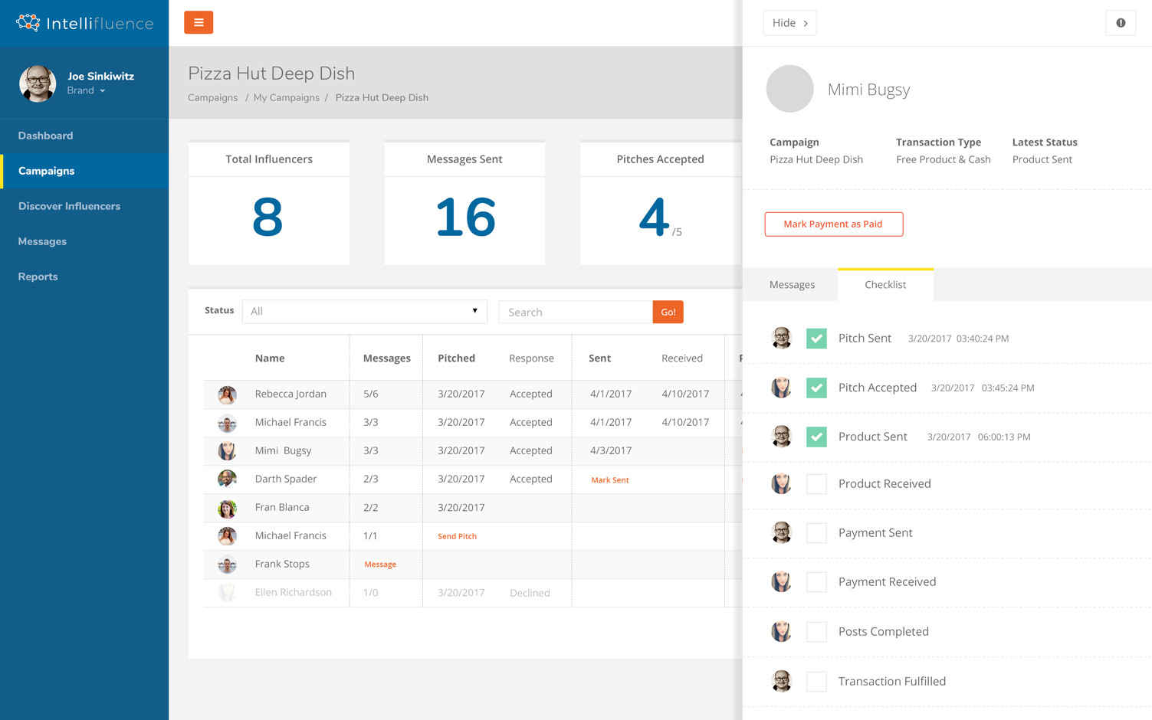1152x720 pixels.
Task: Check the Transaction Fulfilled checkbox
Action: (x=816, y=681)
